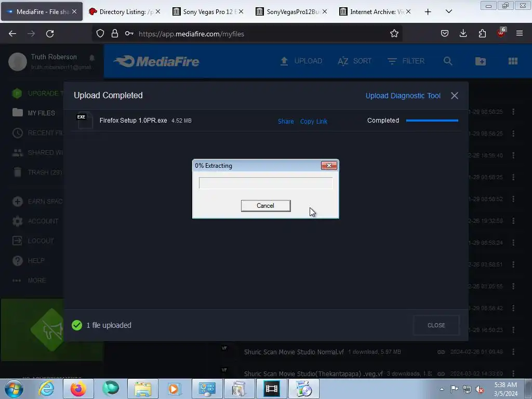The width and height of the screenshot is (532, 399).
Task: Switch to the Directory Listing tab
Action: point(125,11)
